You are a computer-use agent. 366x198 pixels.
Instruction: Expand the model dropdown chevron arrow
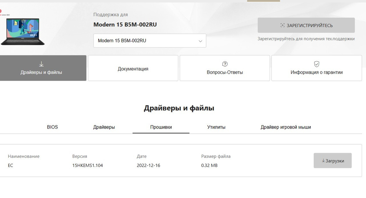click(200, 41)
